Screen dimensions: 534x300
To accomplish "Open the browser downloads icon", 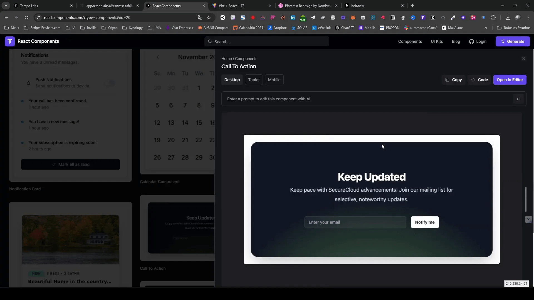I will (508, 17).
